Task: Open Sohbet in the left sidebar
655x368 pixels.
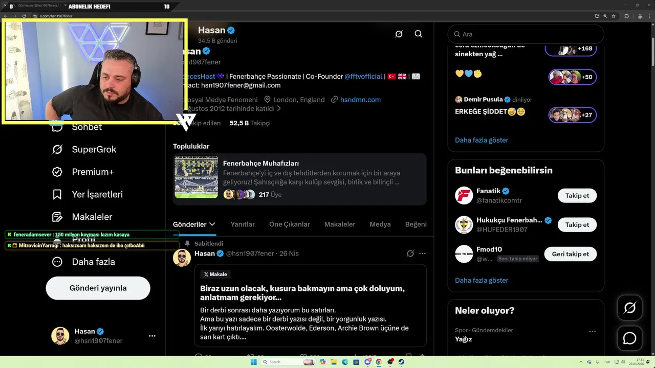Action: pyautogui.click(x=86, y=127)
